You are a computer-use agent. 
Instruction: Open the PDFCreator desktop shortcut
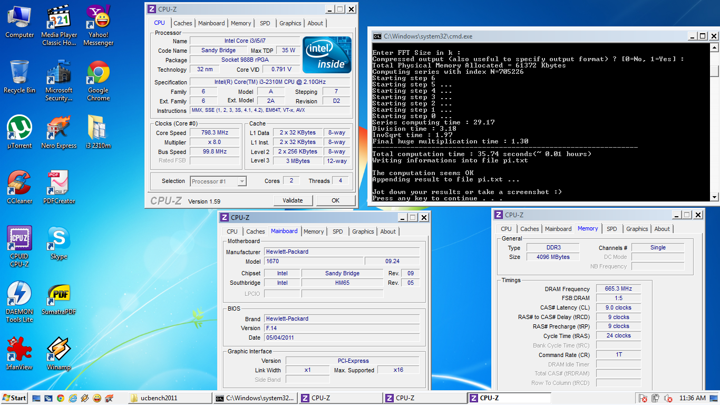coord(59,188)
